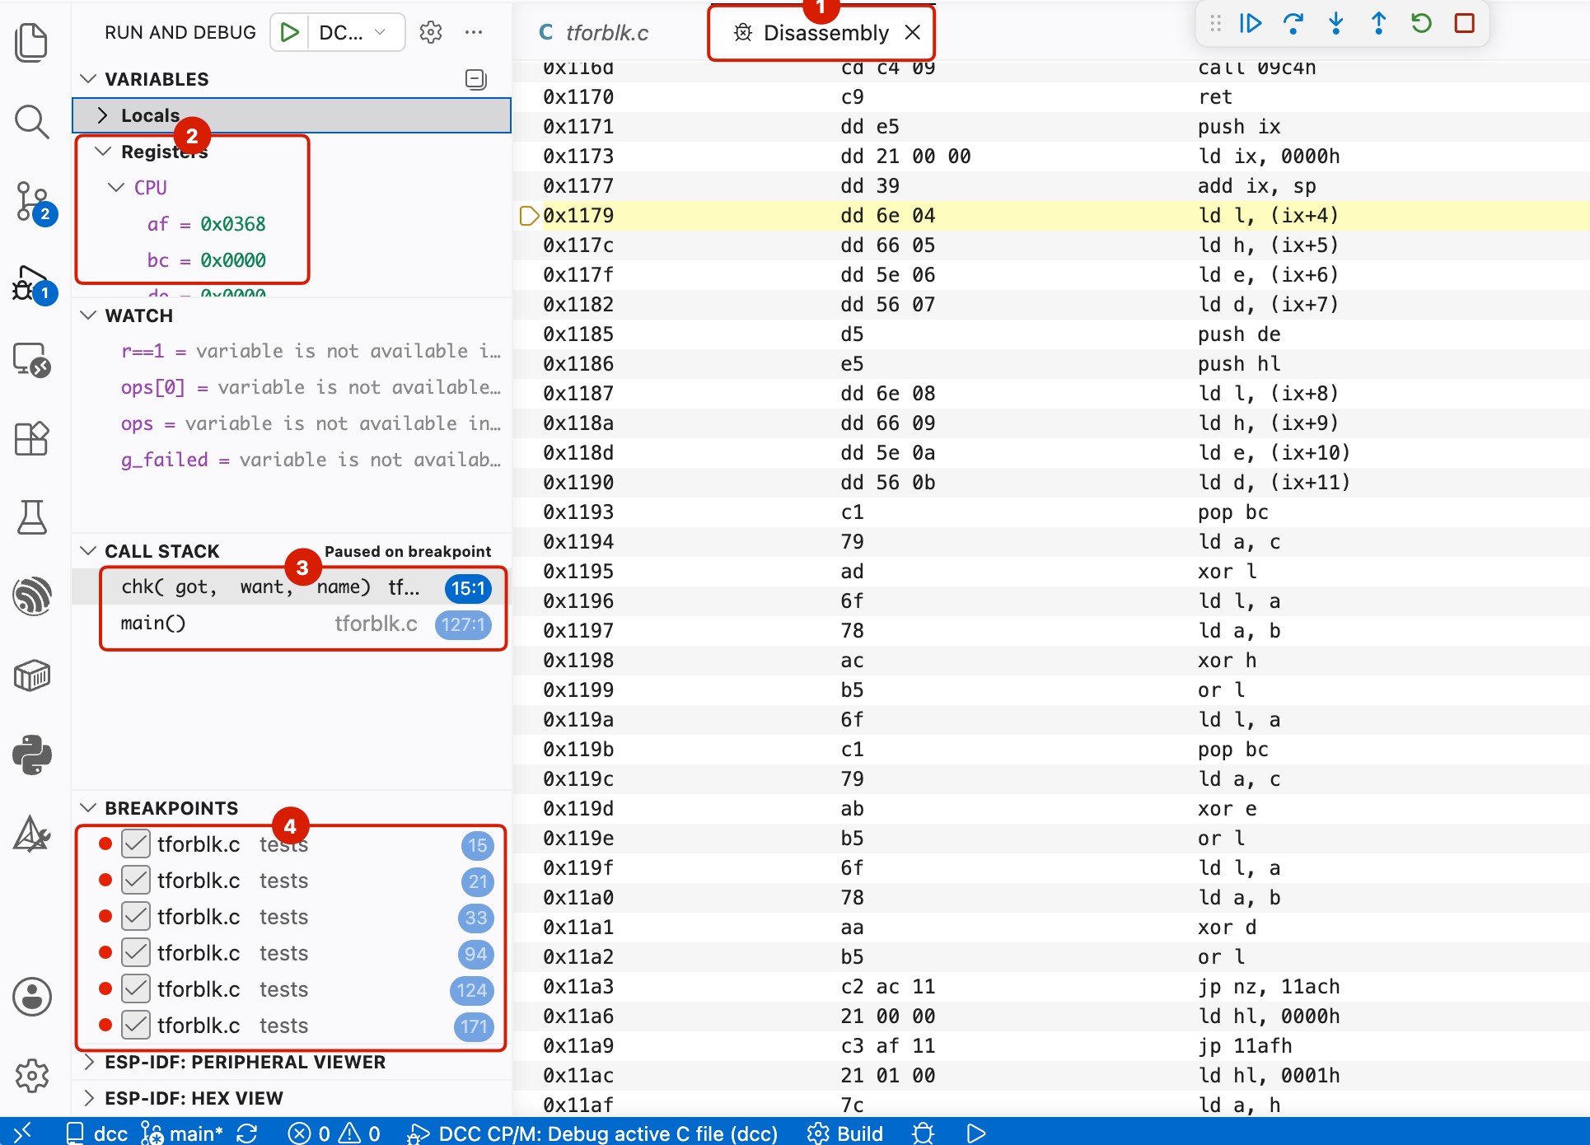Open the remote window indicator in status bar
This screenshot has width=1590, height=1145.
pyautogui.click(x=22, y=1133)
